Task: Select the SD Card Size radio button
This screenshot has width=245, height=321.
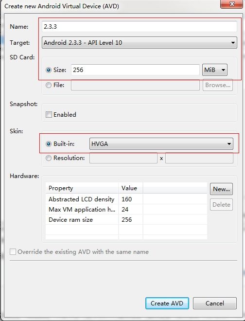Action: click(x=49, y=70)
